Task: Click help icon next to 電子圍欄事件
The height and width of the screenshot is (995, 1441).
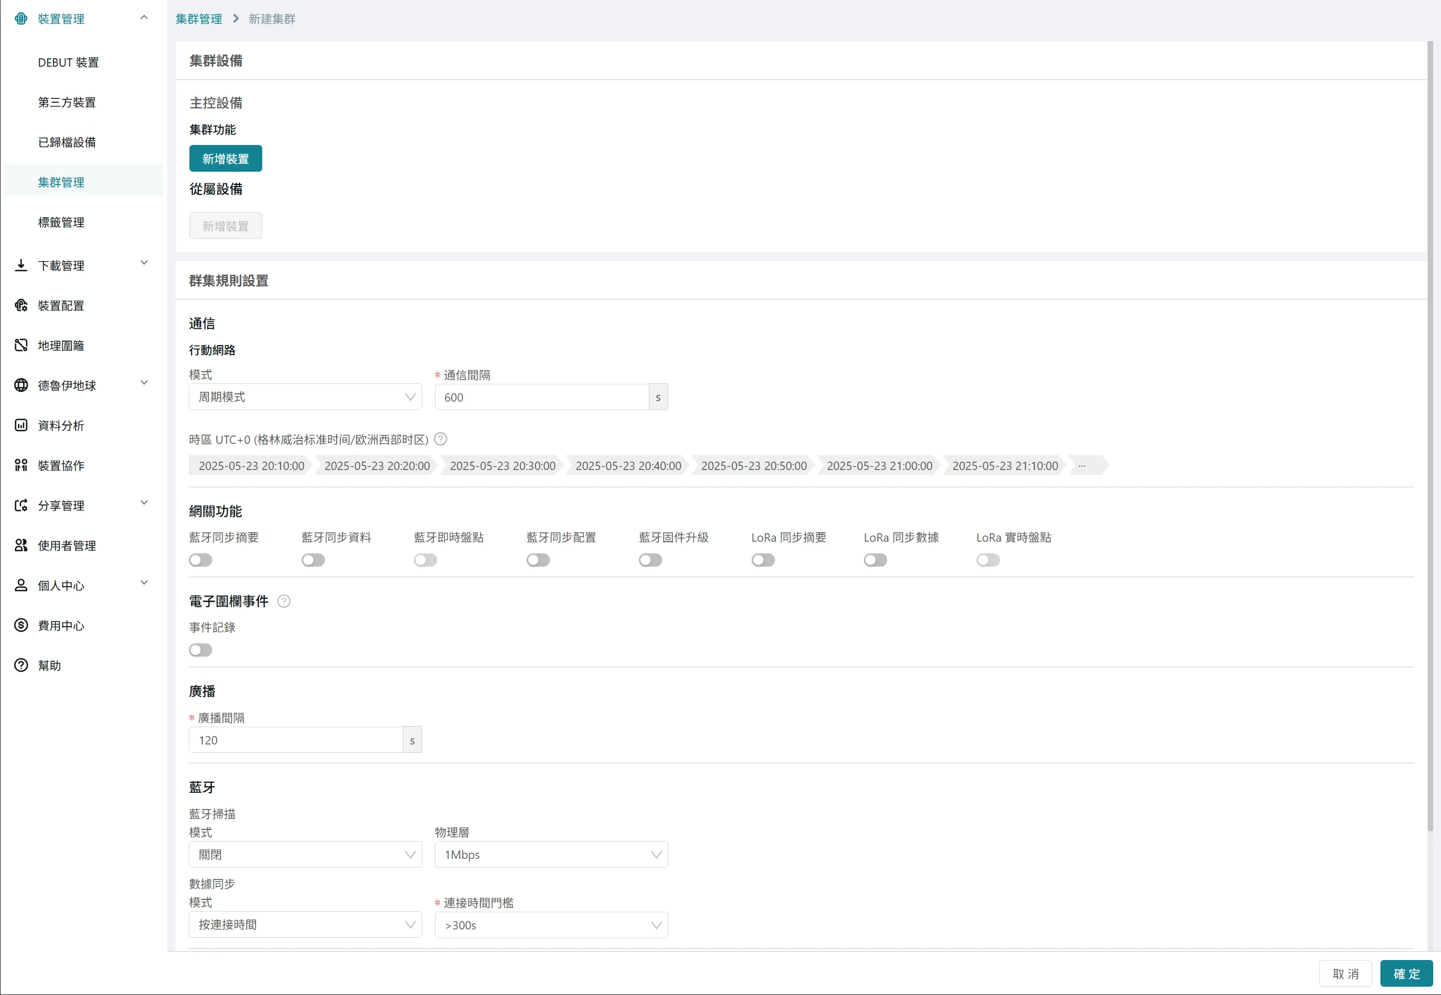Action: point(283,601)
